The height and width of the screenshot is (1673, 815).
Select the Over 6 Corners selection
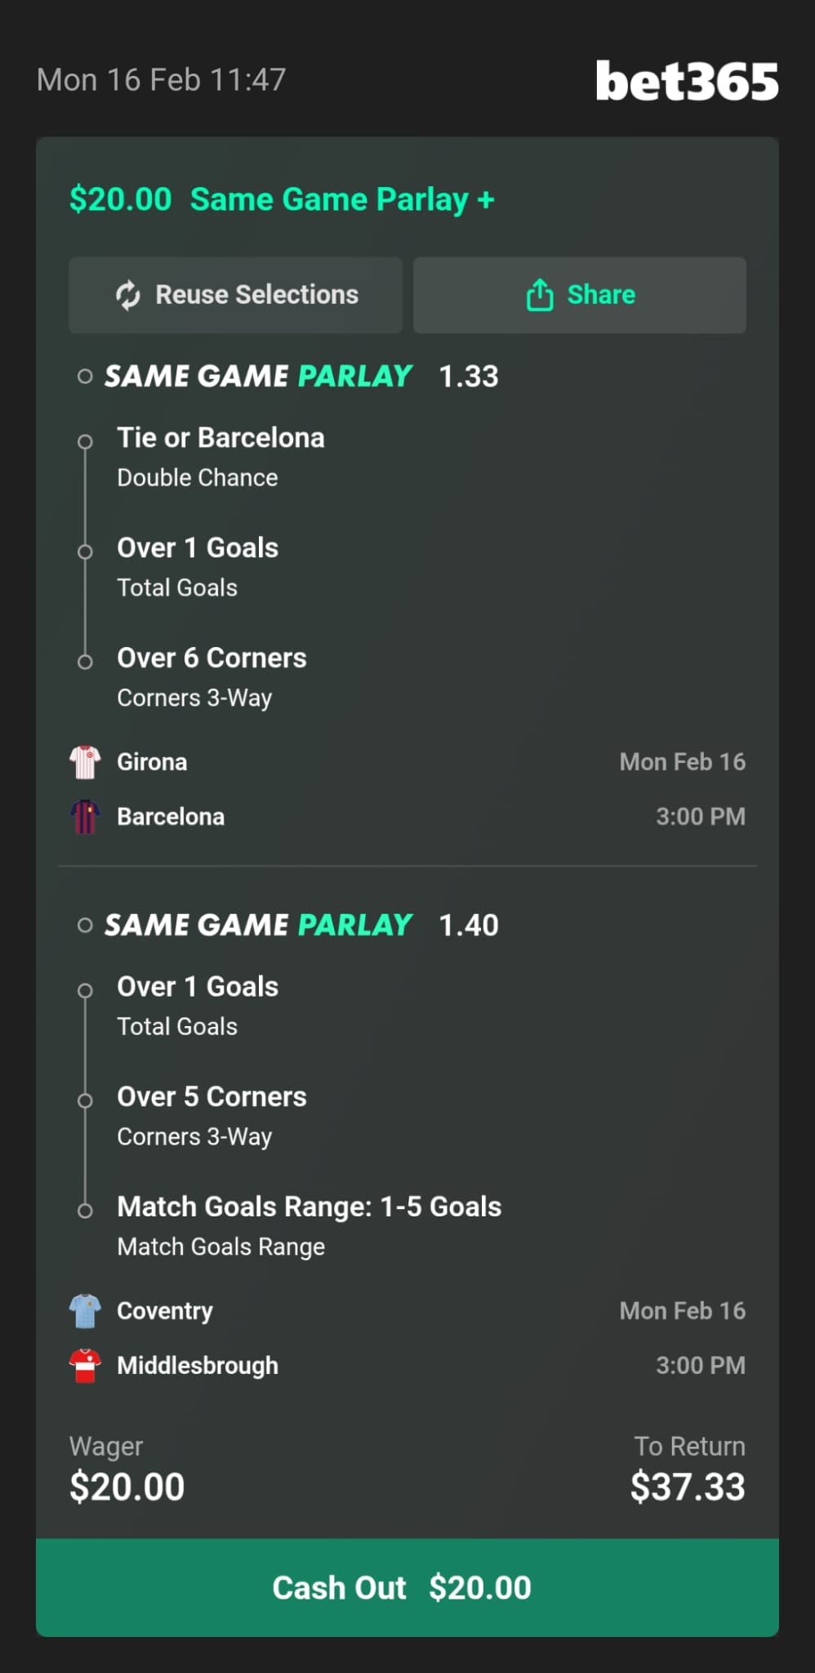(212, 658)
